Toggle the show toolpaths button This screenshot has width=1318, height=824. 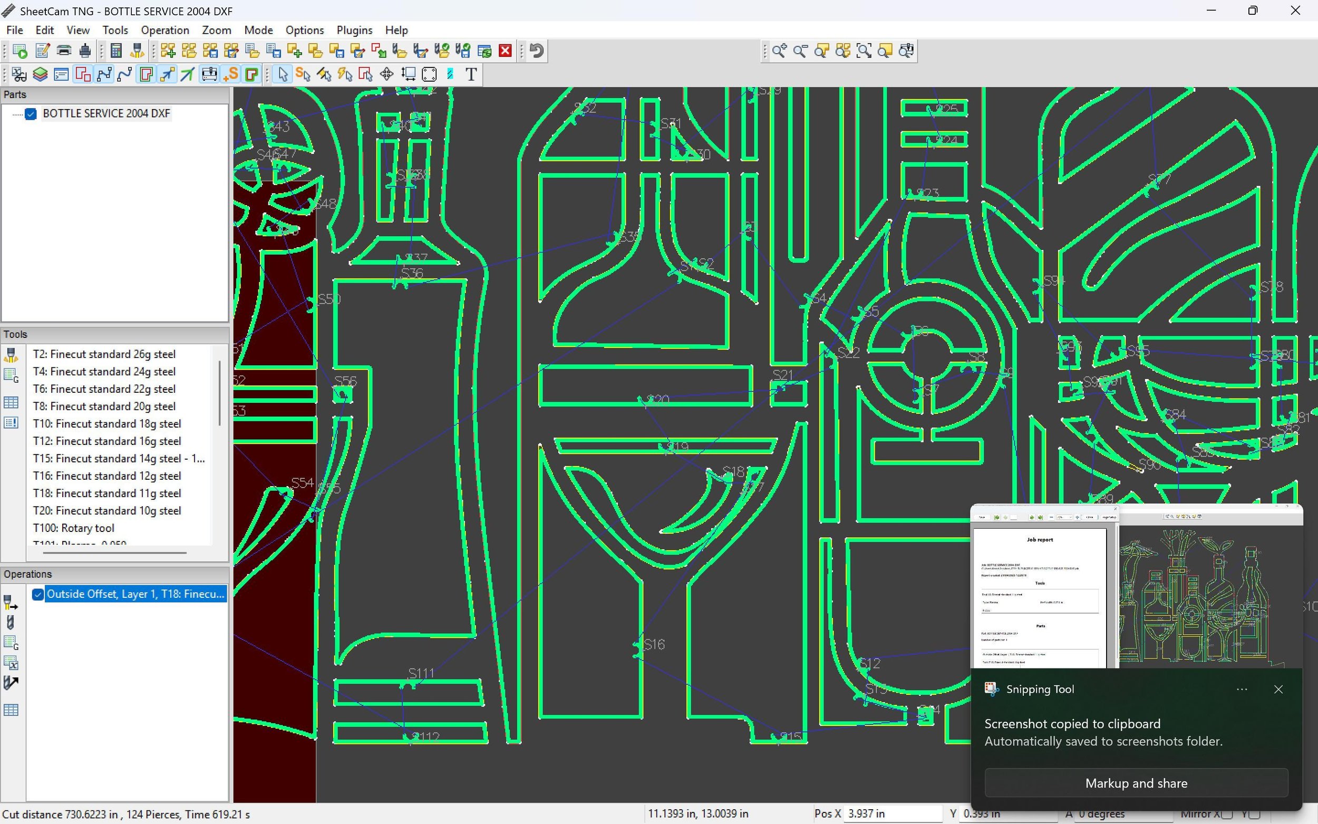coord(146,74)
